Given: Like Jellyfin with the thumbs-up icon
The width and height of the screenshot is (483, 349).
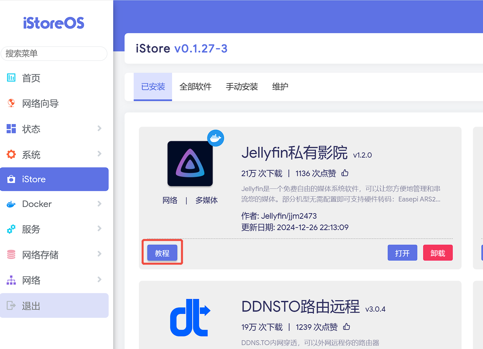Looking at the screenshot, I should [345, 173].
